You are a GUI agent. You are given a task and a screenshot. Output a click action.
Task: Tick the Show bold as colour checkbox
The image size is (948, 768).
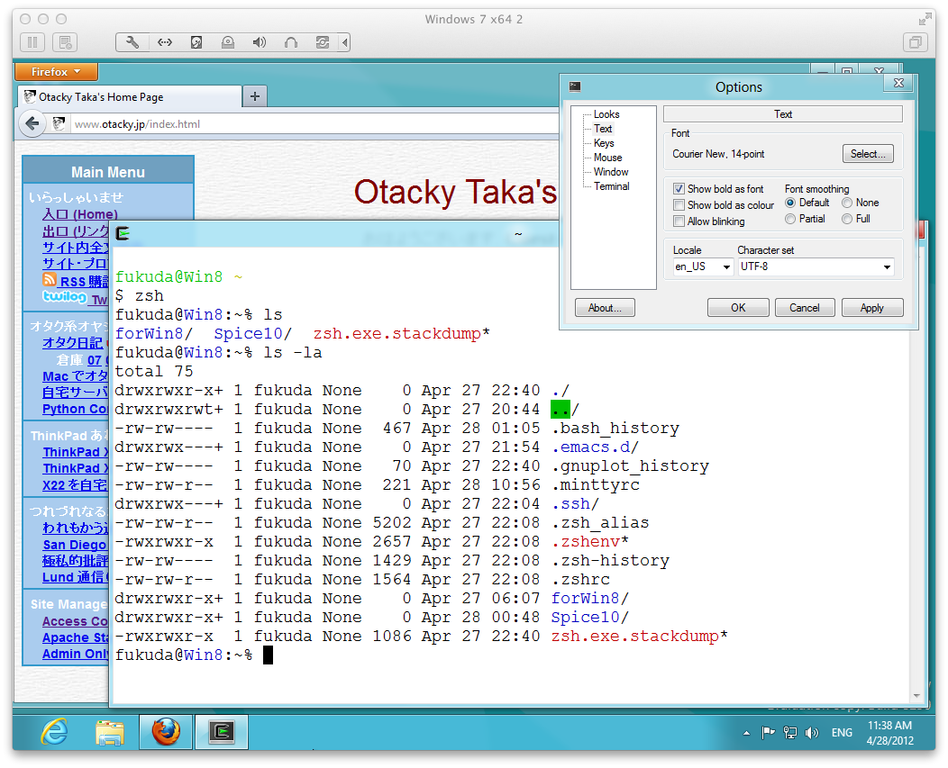click(x=679, y=205)
